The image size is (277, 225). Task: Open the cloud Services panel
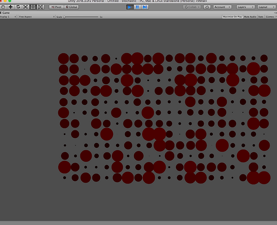coord(207,7)
